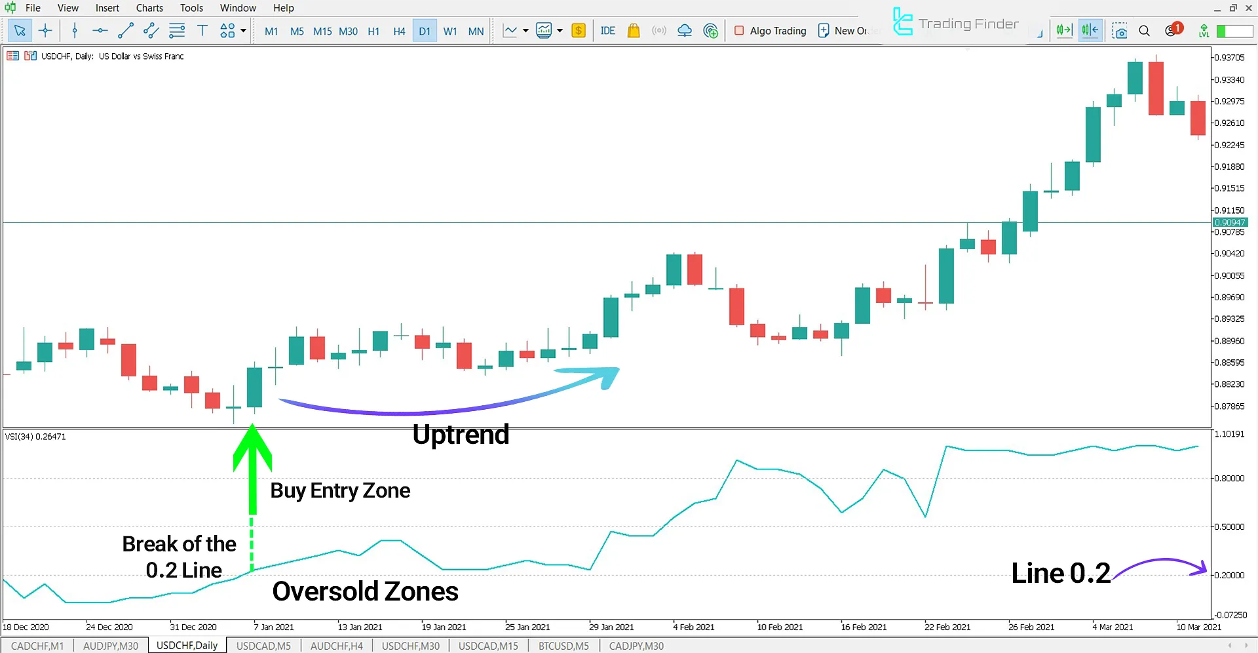Select the Vertical Line drawing tool
The height and width of the screenshot is (653, 1258).
coord(74,30)
